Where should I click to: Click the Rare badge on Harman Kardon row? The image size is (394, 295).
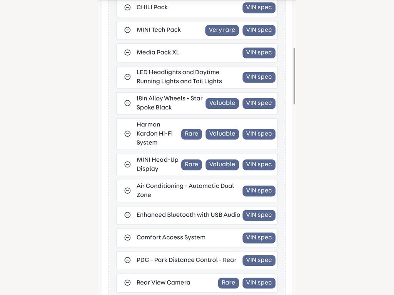192,134
